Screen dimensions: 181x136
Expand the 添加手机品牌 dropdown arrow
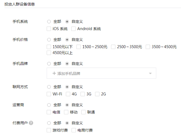tap(150, 73)
